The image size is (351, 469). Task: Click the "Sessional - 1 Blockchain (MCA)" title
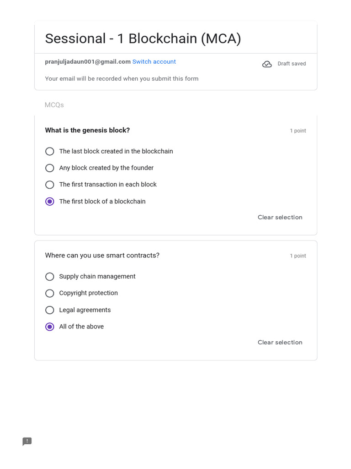pos(143,38)
